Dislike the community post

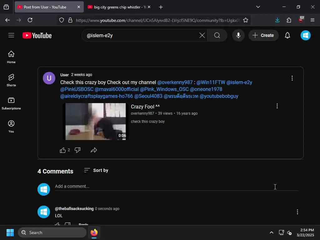(77, 150)
